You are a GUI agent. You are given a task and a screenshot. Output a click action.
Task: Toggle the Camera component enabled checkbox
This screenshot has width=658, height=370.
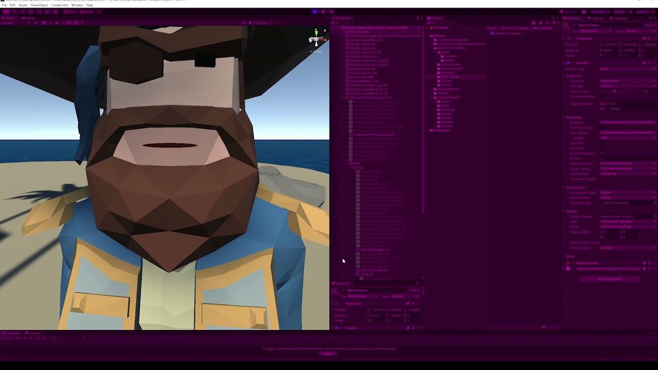pos(574,63)
